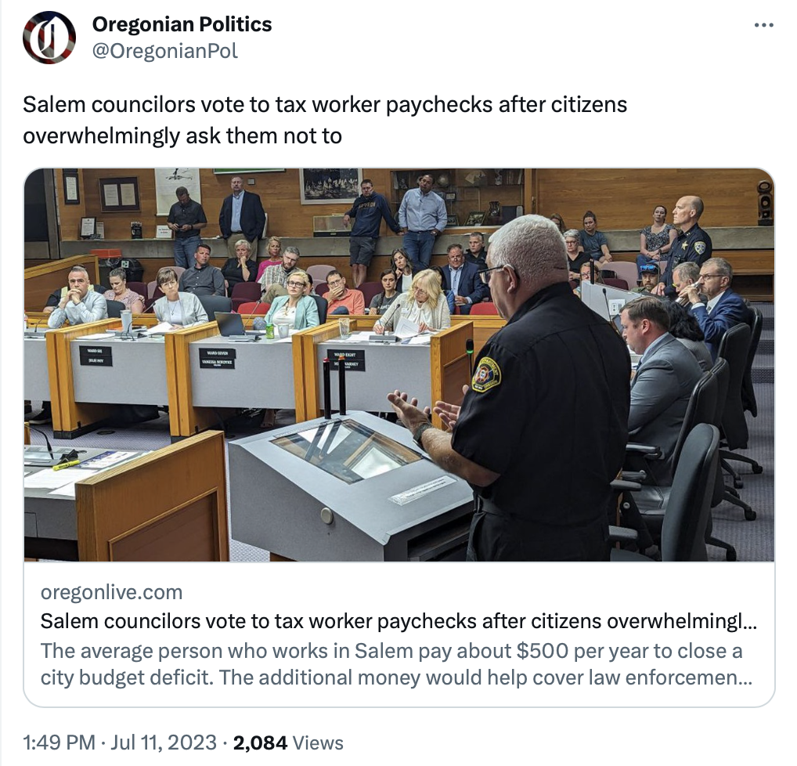Click the 1:49 PM Jul 11, 2023 timestamp

(120, 743)
